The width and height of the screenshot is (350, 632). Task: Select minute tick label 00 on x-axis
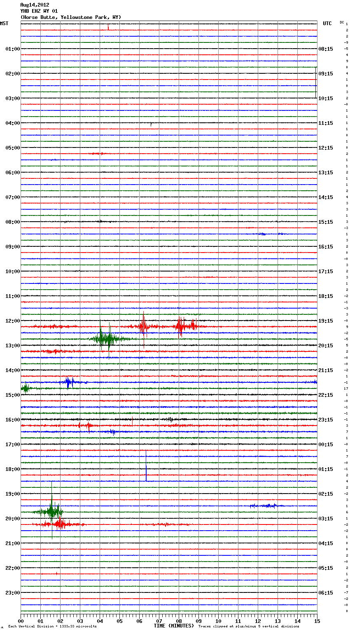click(x=21, y=621)
